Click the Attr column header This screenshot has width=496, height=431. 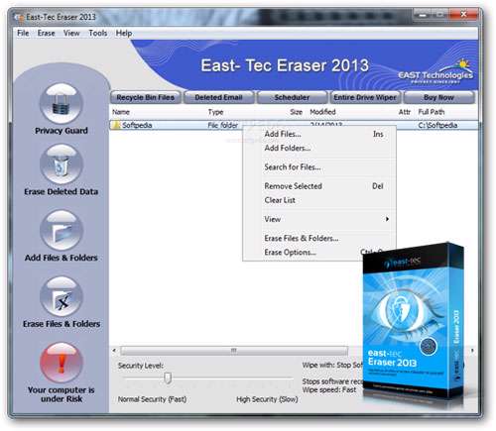pyautogui.click(x=405, y=112)
